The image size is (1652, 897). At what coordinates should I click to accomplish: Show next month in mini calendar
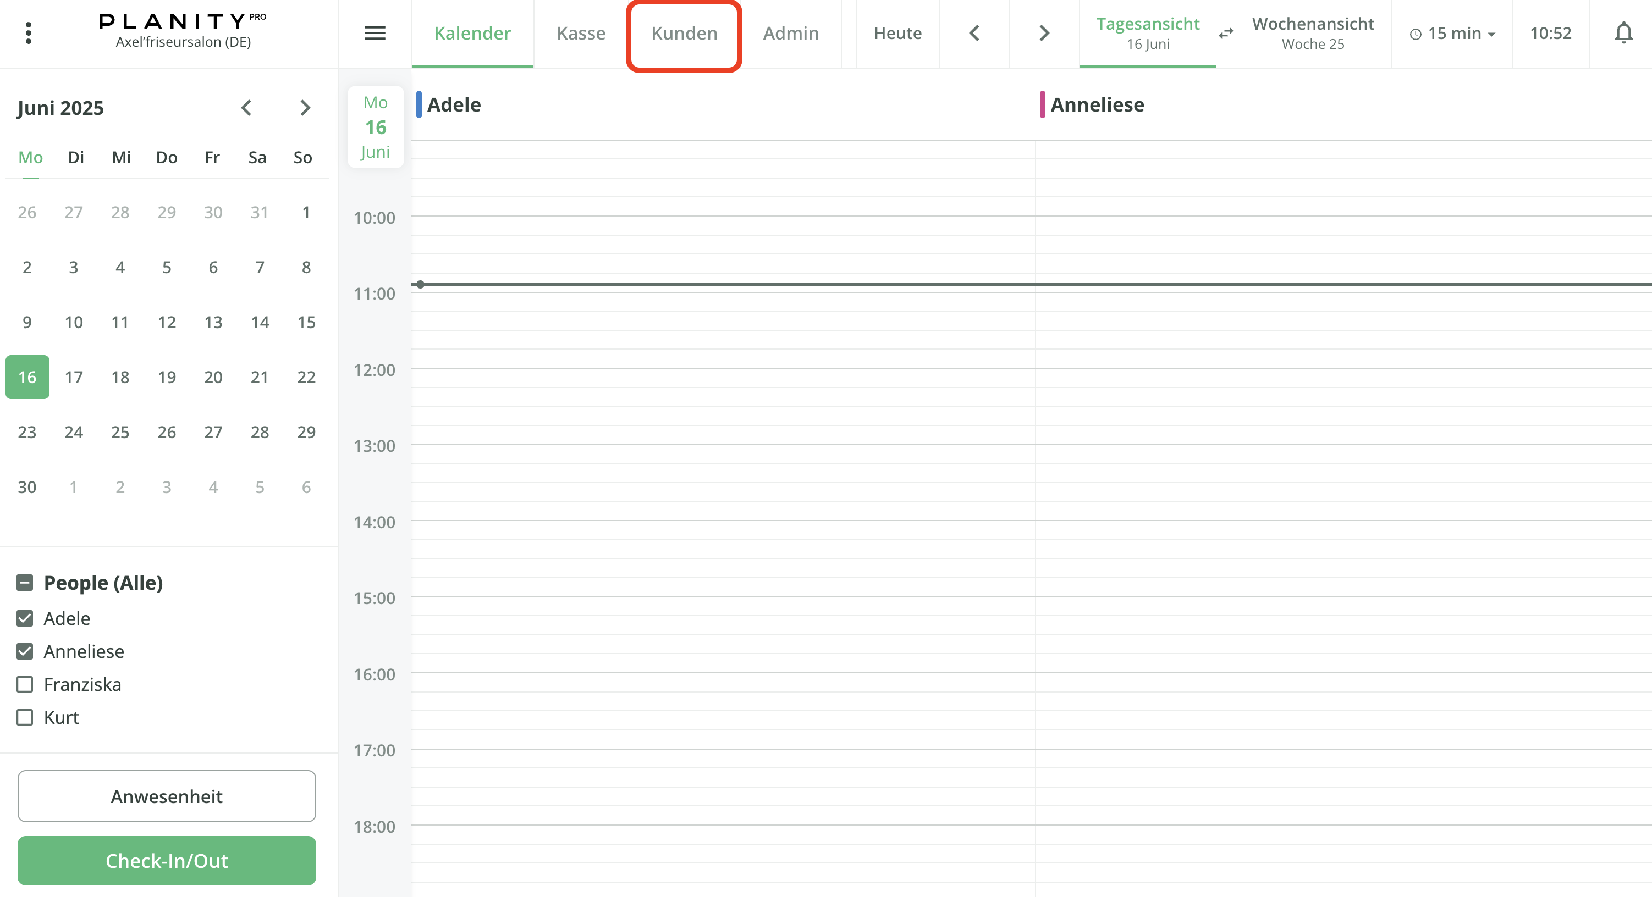pos(305,108)
